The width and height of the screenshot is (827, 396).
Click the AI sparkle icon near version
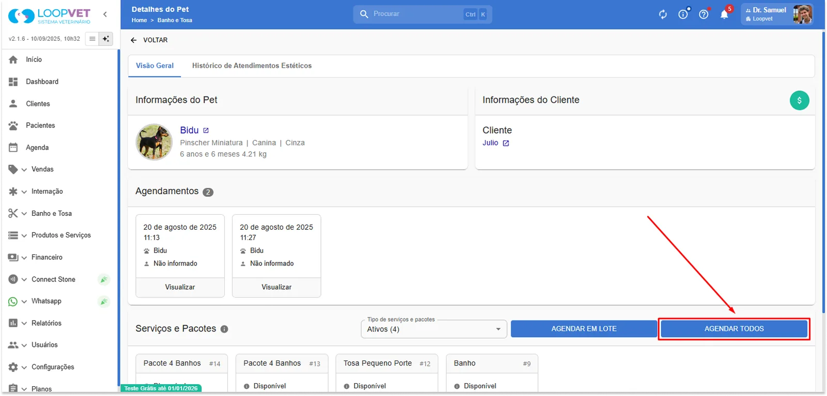point(106,39)
